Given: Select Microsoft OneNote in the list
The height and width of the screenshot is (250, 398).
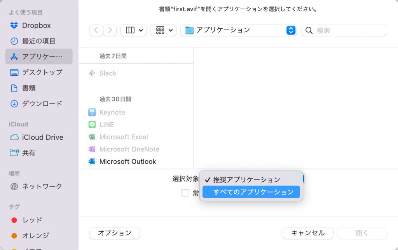Looking at the screenshot, I should pyautogui.click(x=136, y=149).
